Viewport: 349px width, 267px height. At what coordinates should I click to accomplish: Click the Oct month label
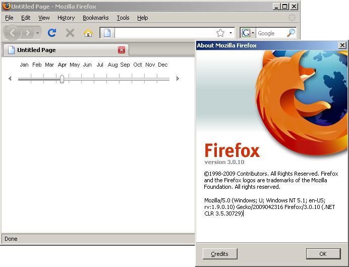click(138, 65)
